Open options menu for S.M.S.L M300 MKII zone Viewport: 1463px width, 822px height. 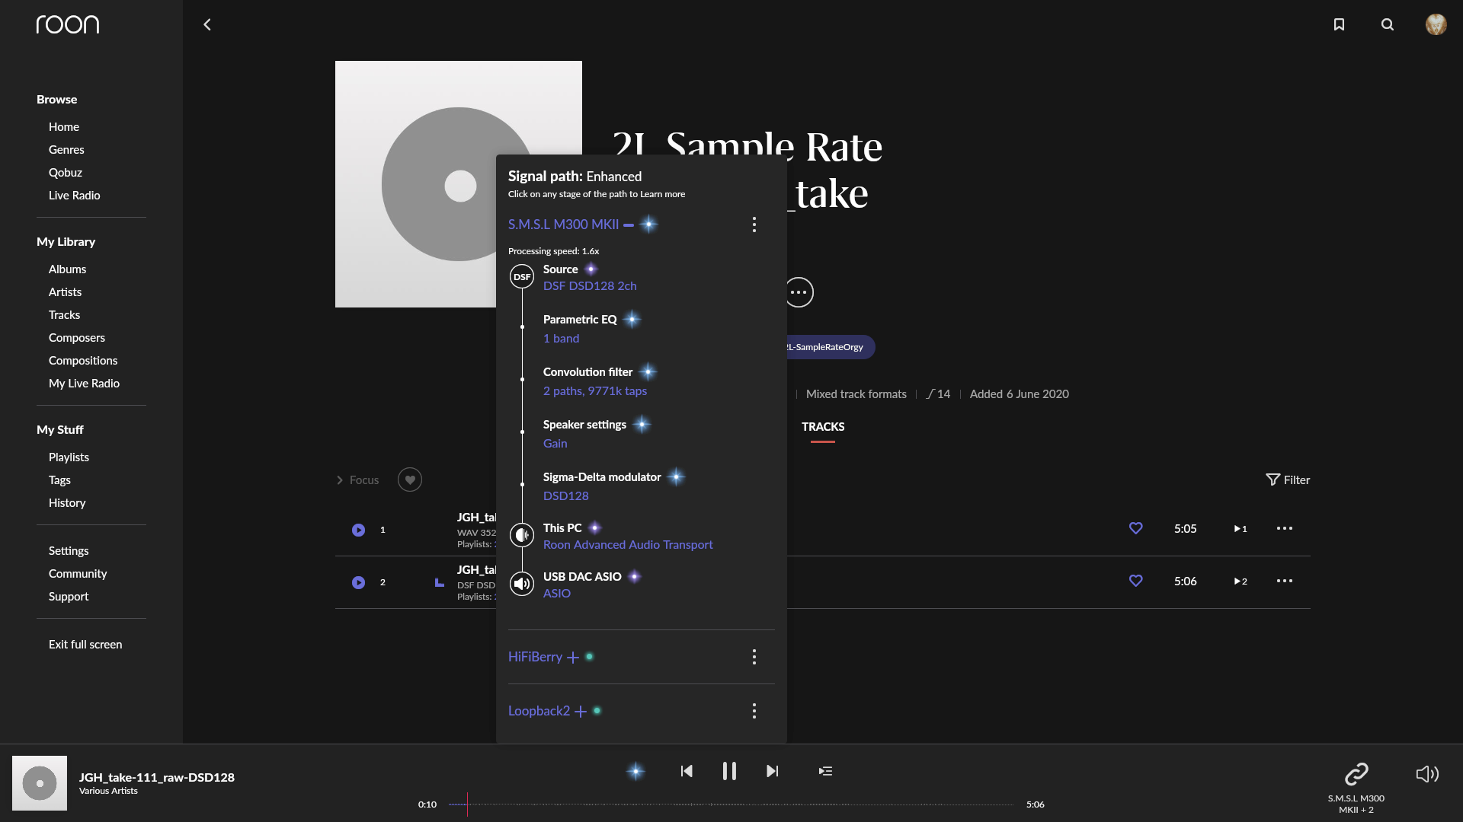click(x=754, y=224)
